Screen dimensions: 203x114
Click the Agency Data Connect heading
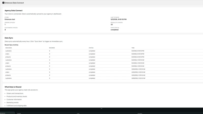coord(13,11)
